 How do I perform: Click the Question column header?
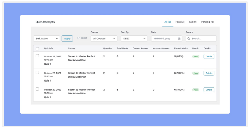107,48
